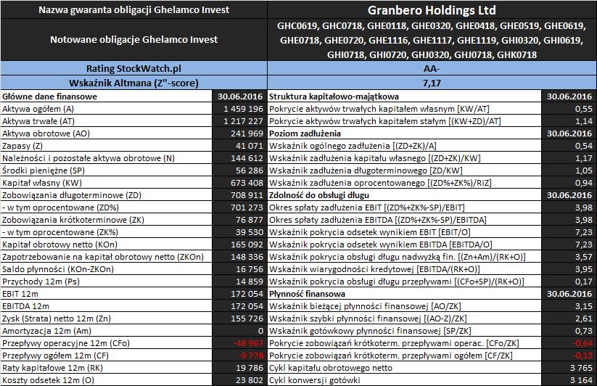Click 'Zobowiązania krótkoterminowe (ZK)' label
597x386 pixels.
click(73, 220)
